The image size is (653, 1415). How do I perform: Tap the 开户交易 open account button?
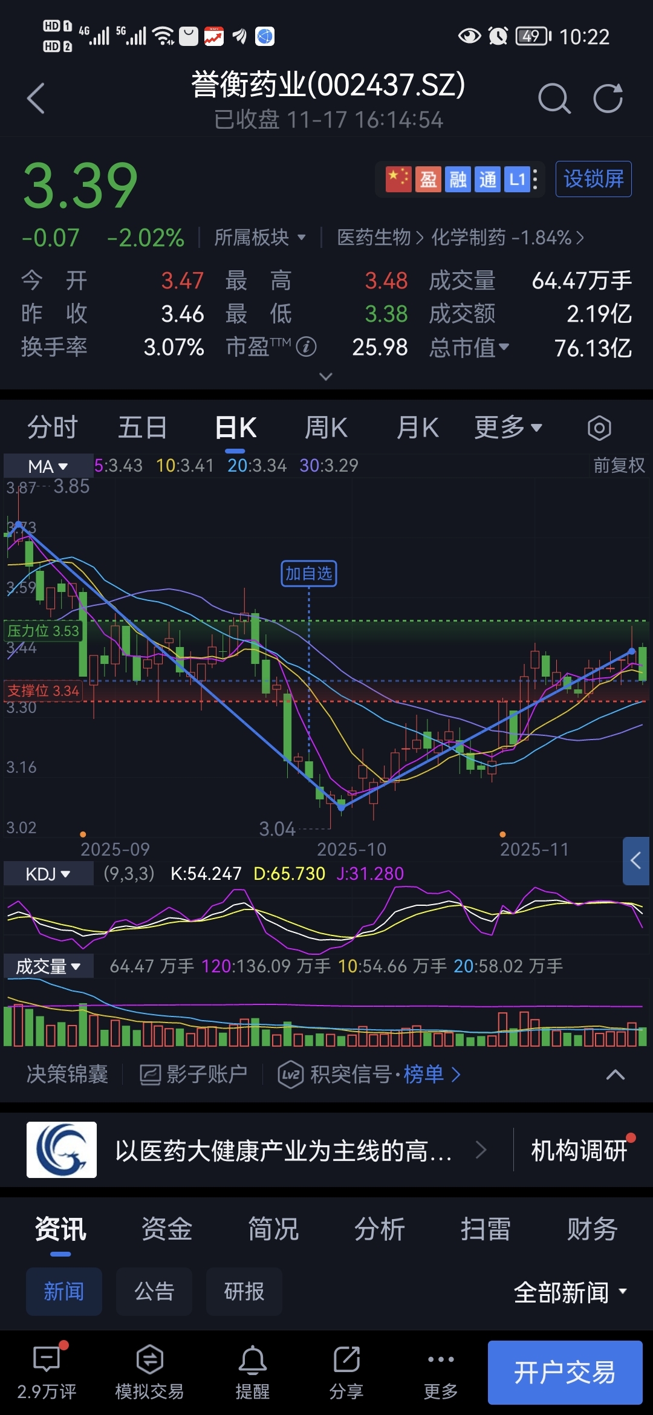565,1373
